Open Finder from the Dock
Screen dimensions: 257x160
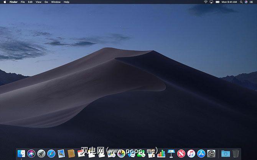(21, 154)
